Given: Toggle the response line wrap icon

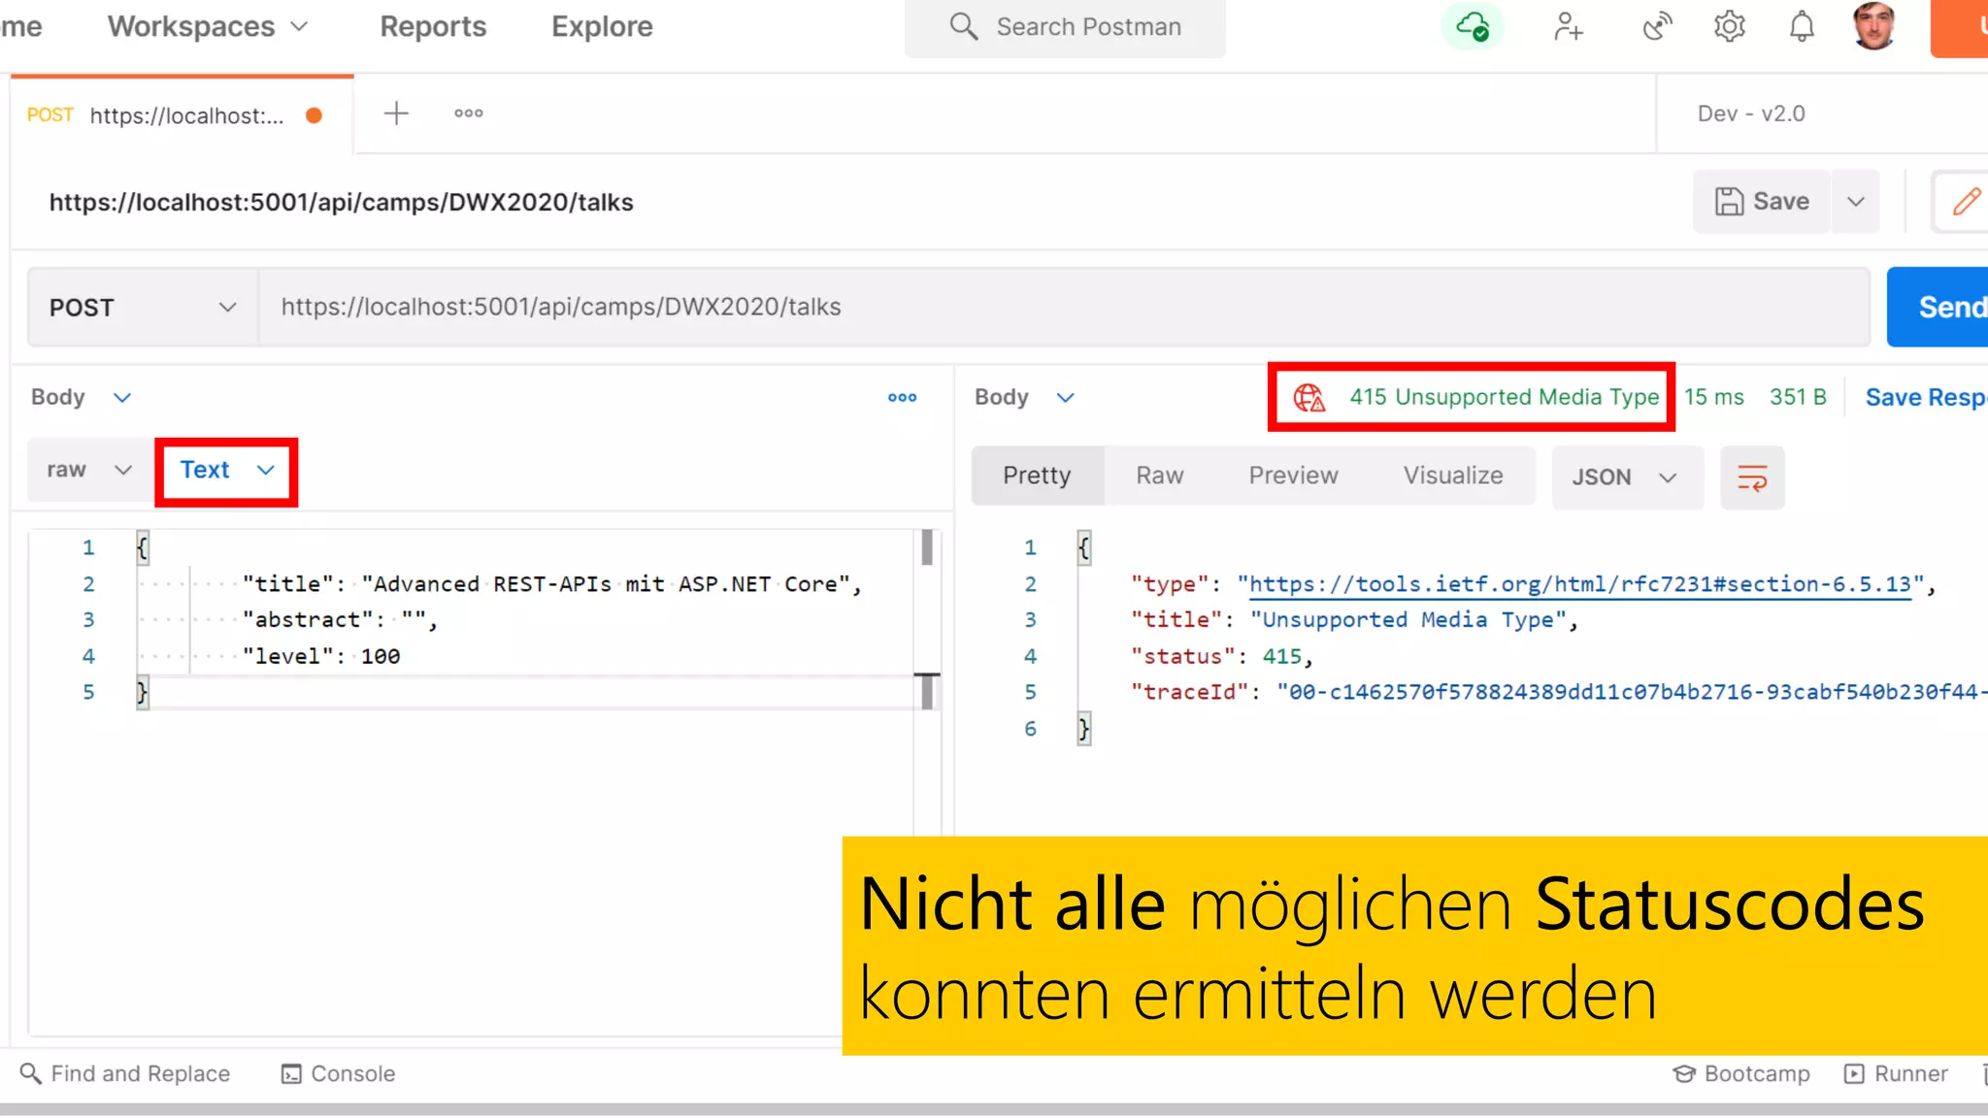Looking at the screenshot, I should pyautogui.click(x=1752, y=477).
